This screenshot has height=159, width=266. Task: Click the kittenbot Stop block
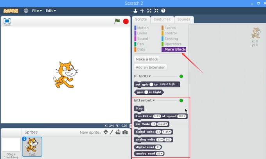pyautogui.click(x=139, y=108)
